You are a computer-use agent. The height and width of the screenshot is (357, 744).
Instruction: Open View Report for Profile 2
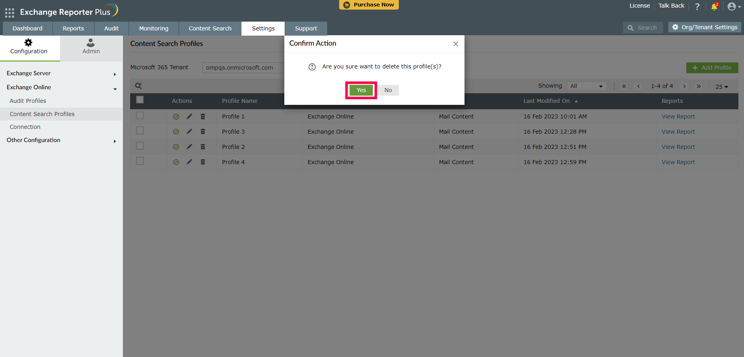point(678,147)
